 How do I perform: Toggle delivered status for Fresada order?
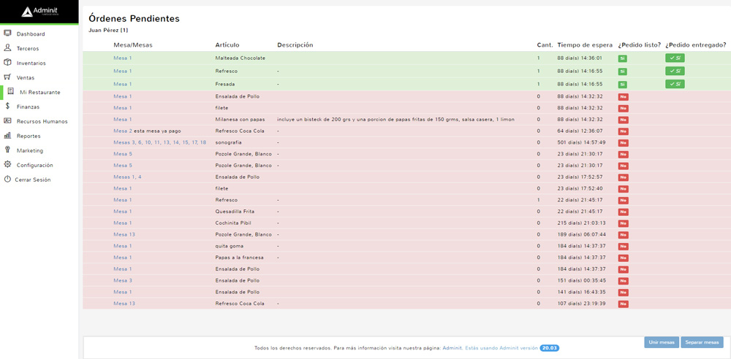[675, 84]
